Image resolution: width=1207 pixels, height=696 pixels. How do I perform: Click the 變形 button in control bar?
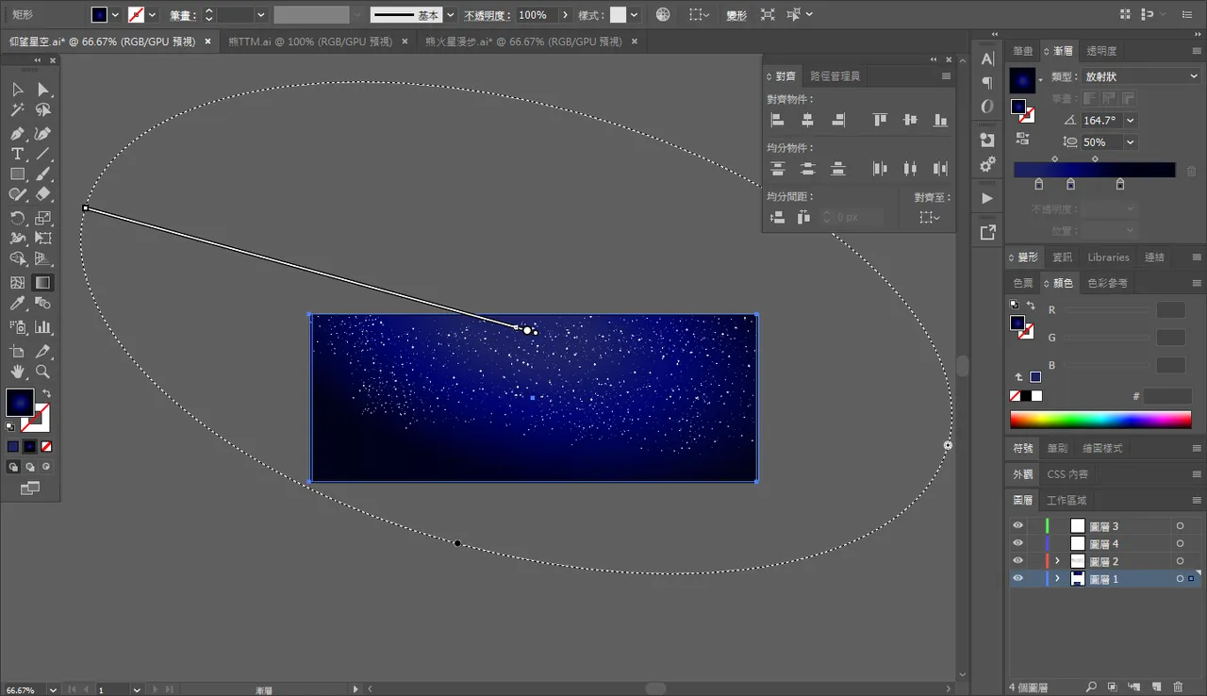(736, 15)
